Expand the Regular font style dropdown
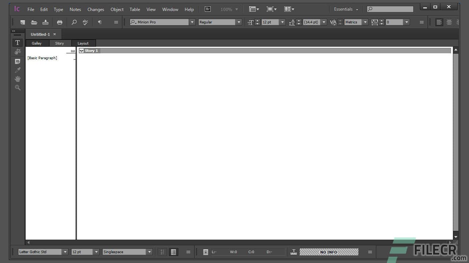The width and height of the screenshot is (469, 263). coord(239,22)
